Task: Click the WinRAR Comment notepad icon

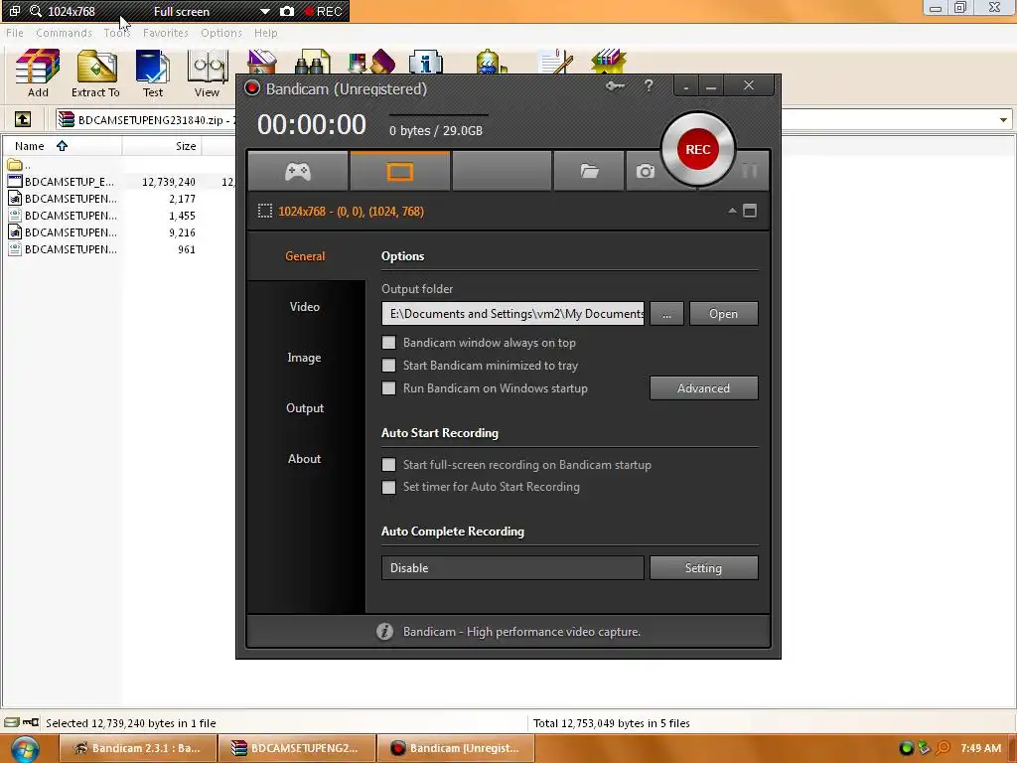Action: (556, 61)
